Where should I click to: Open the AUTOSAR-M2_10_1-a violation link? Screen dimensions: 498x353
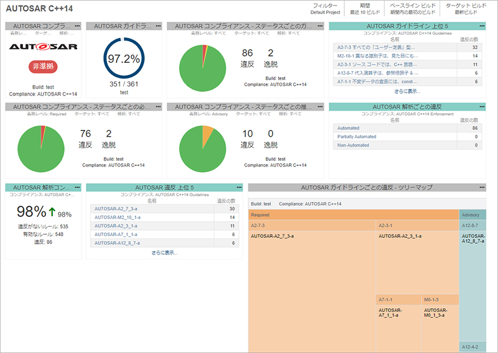coord(118,218)
